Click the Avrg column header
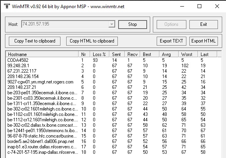This screenshot has width=226, height=158. coord(169,54)
